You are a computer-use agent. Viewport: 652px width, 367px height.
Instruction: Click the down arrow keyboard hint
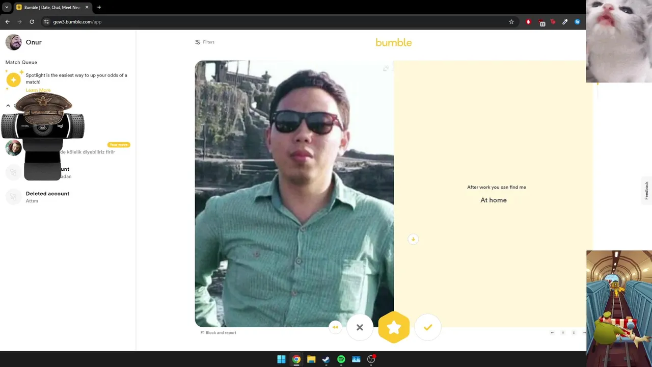coord(574,333)
